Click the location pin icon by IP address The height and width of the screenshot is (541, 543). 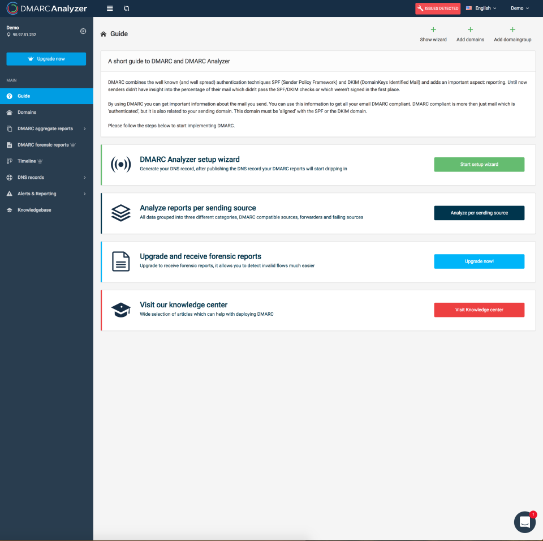[x=8, y=35]
